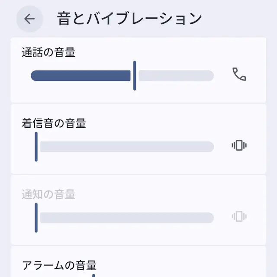This screenshot has height=277, width=277.
Task: Tap the phone icon beside call volume
Action: (239, 74)
